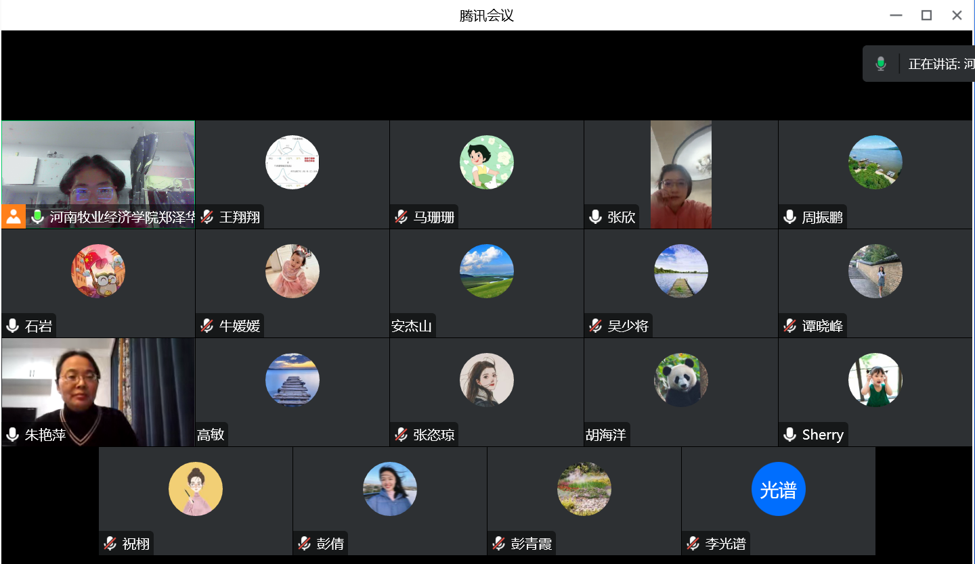Click the microphone icon beside 石岩
The image size is (975, 564).
tap(12, 326)
